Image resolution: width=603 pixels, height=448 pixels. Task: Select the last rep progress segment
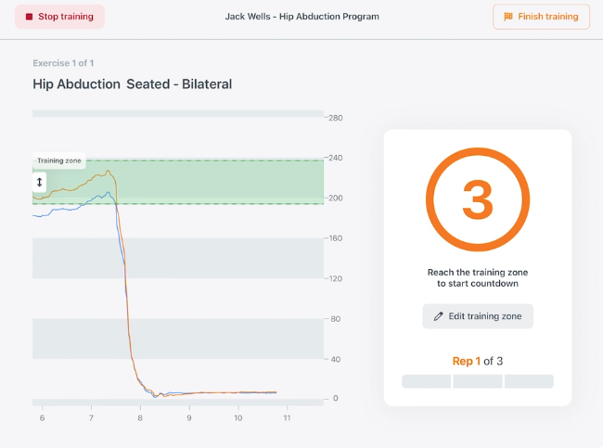tap(529, 381)
